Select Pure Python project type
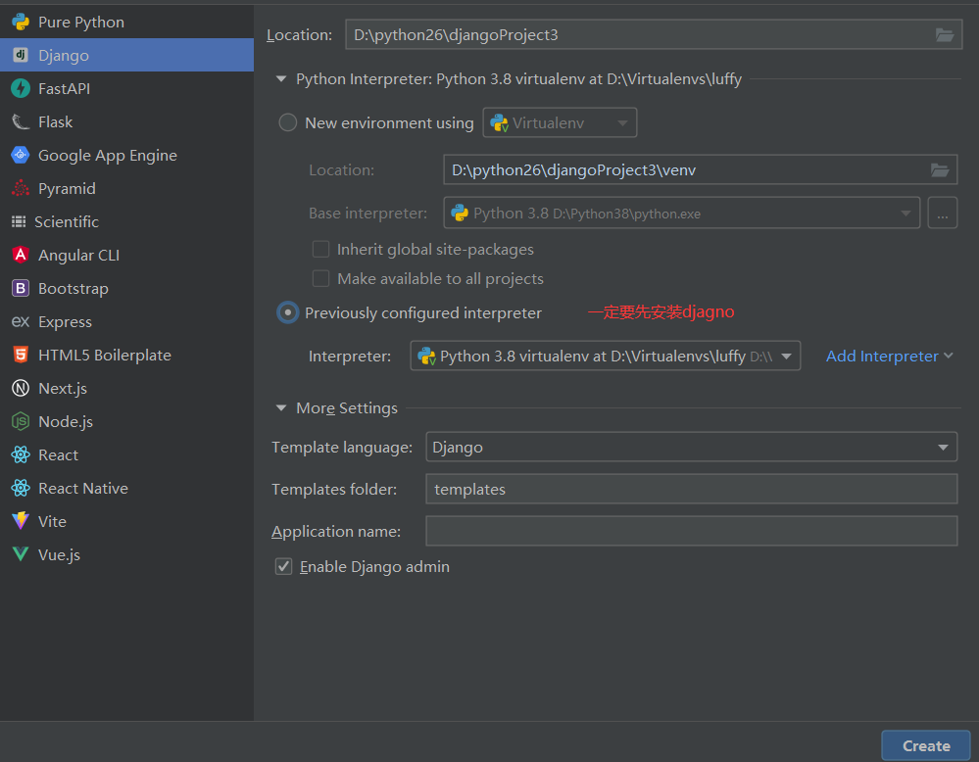 (x=80, y=22)
